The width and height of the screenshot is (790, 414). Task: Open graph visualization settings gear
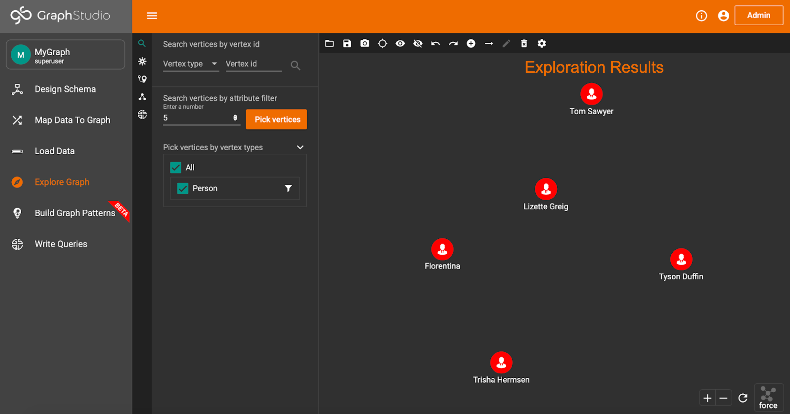[x=542, y=43]
